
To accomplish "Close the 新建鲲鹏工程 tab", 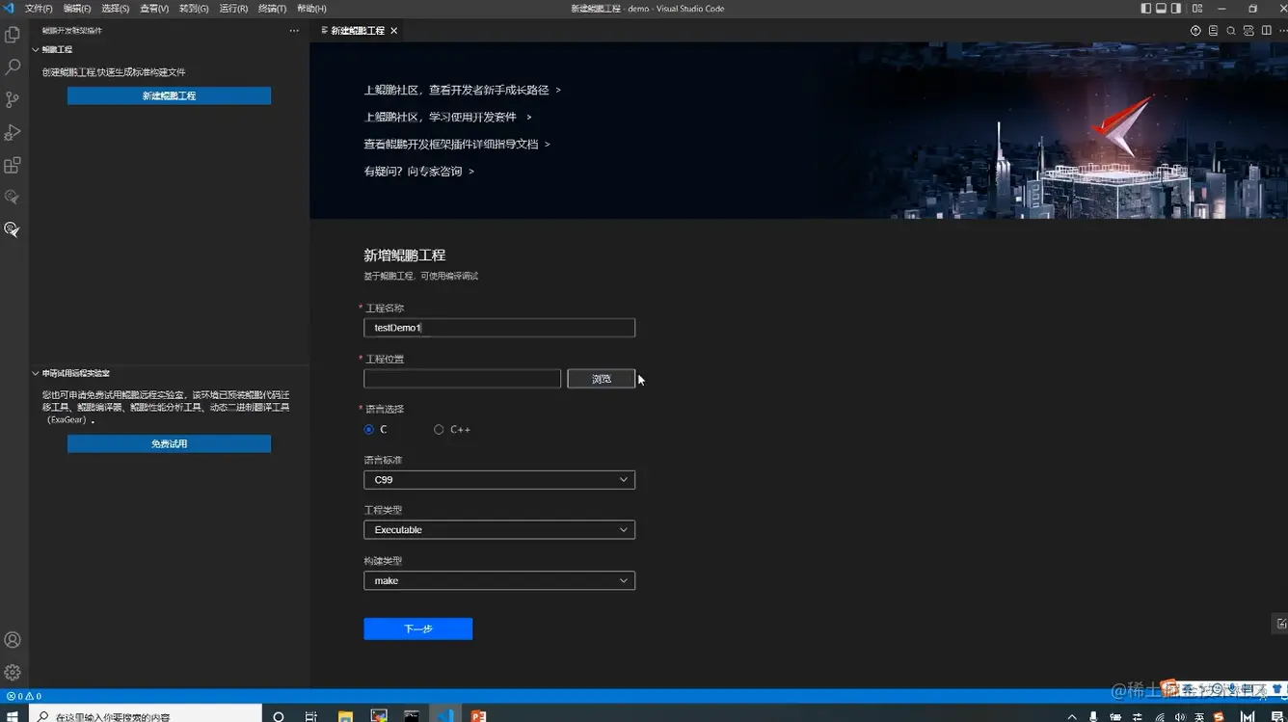I will [393, 31].
